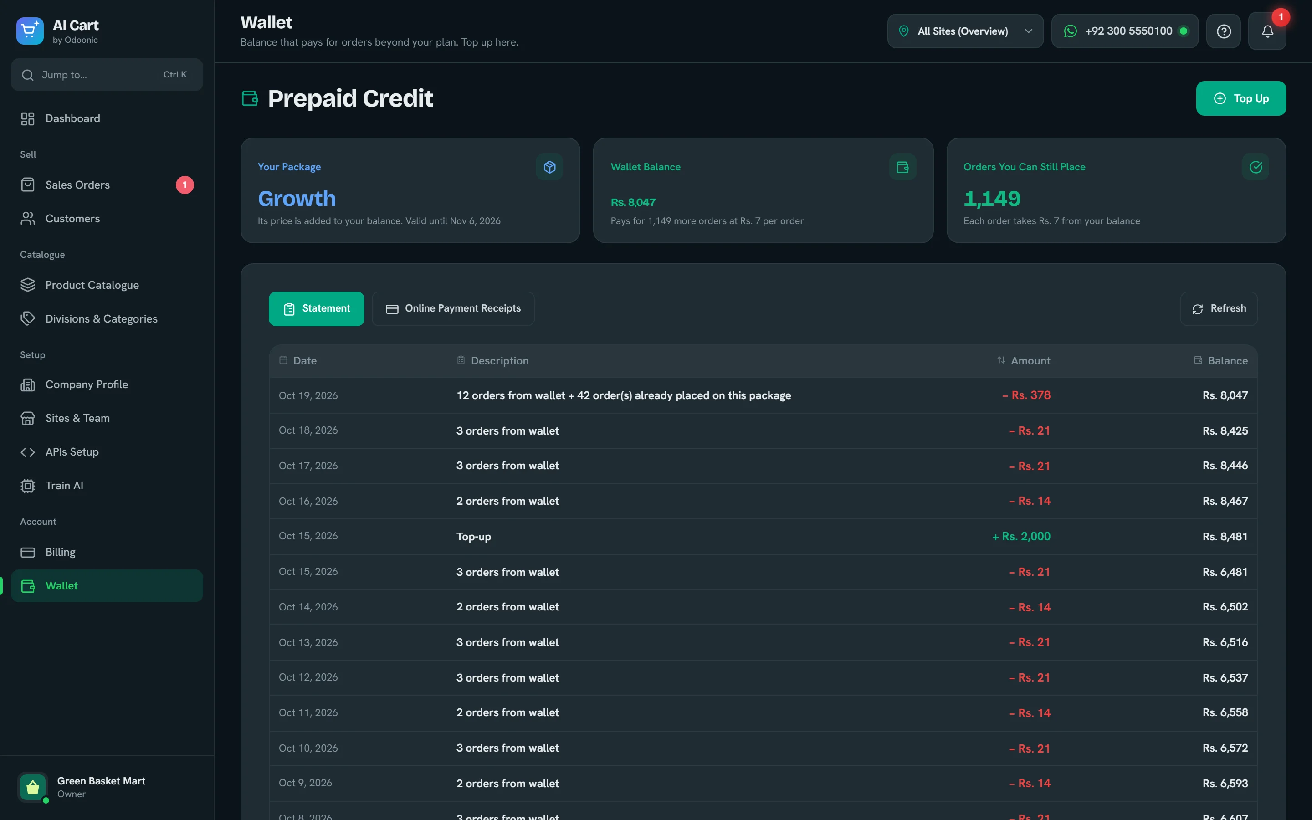This screenshot has width=1312, height=820.
Task: Click the Green Basket Mart Owner profile
Action: coord(107,787)
